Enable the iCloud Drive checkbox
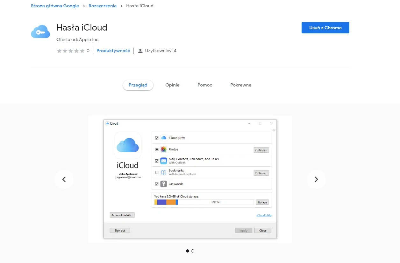Screen dimensions: 400x263 157,137
